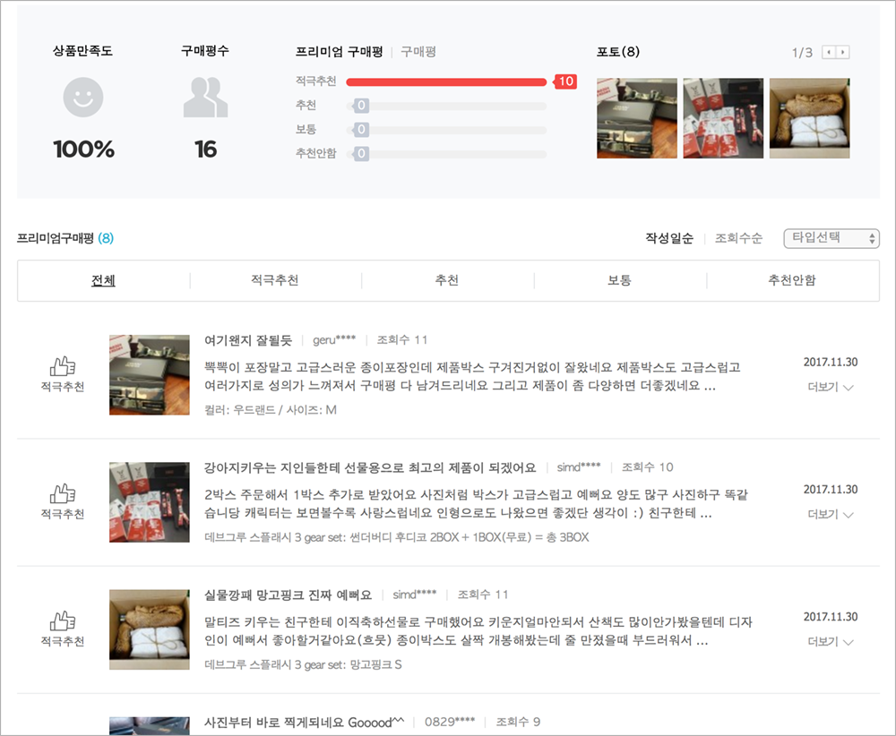Click thumbs-up icon on geru**** review
Screen dimensions: 896x736
tap(63, 366)
